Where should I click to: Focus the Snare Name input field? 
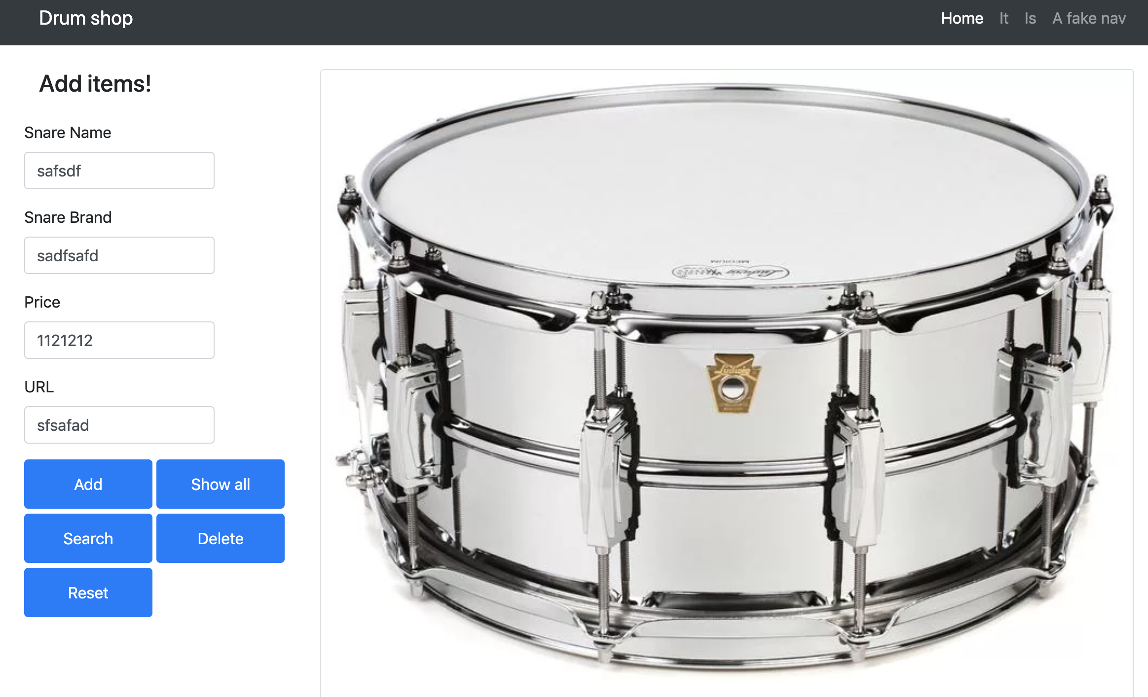119,171
